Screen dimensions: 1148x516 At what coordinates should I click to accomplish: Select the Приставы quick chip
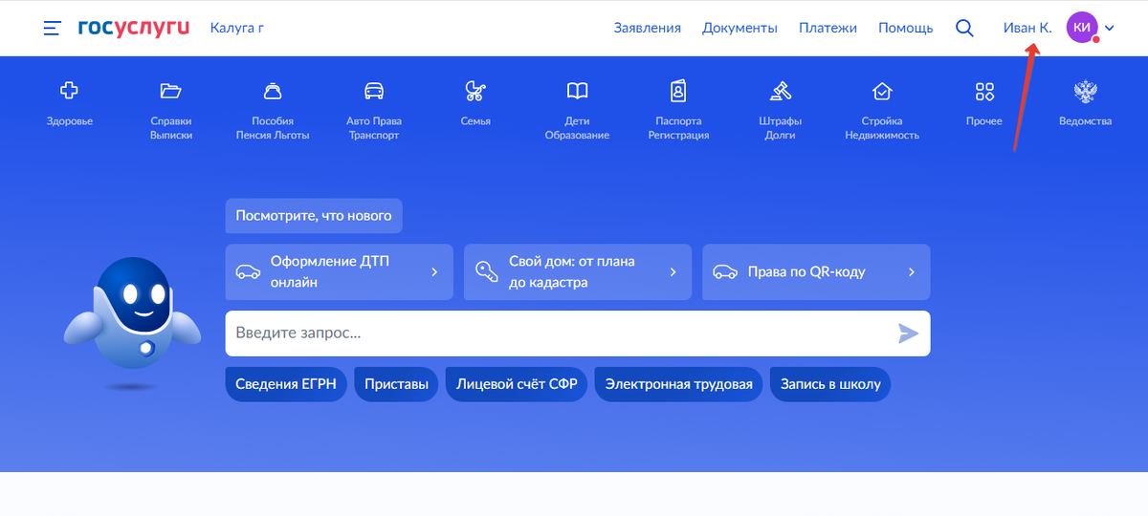click(x=396, y=384)
